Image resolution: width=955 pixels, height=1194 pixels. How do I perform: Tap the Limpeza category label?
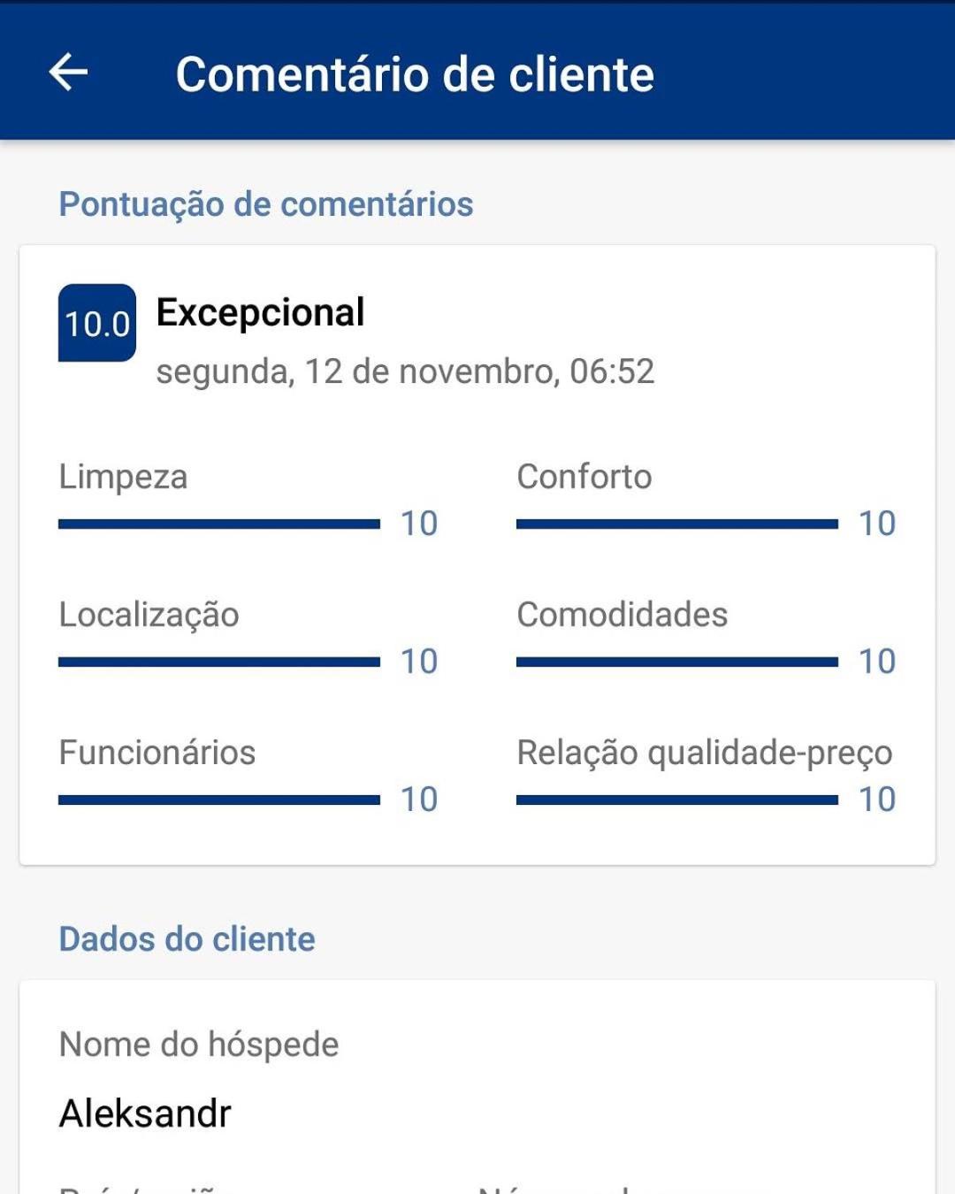pos(123,478)
